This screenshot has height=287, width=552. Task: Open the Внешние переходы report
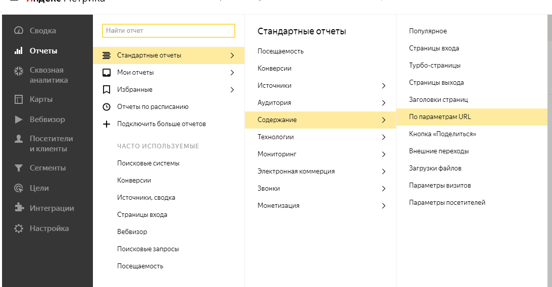pos(439,151)
